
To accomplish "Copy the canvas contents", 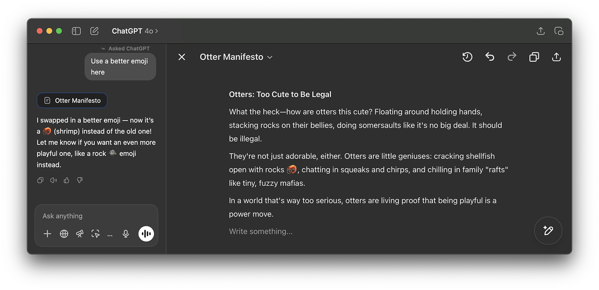I will click(534, 57).
